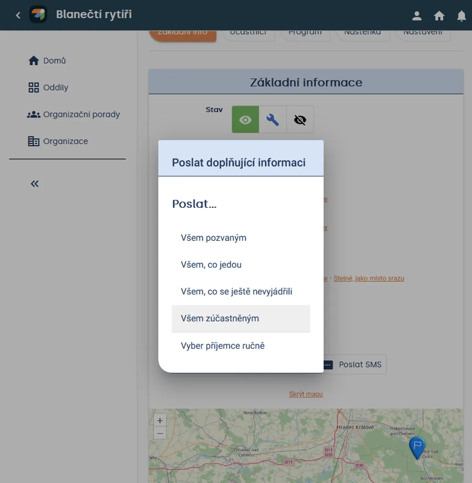Choose Všem, co jedou option

[241, 264]
